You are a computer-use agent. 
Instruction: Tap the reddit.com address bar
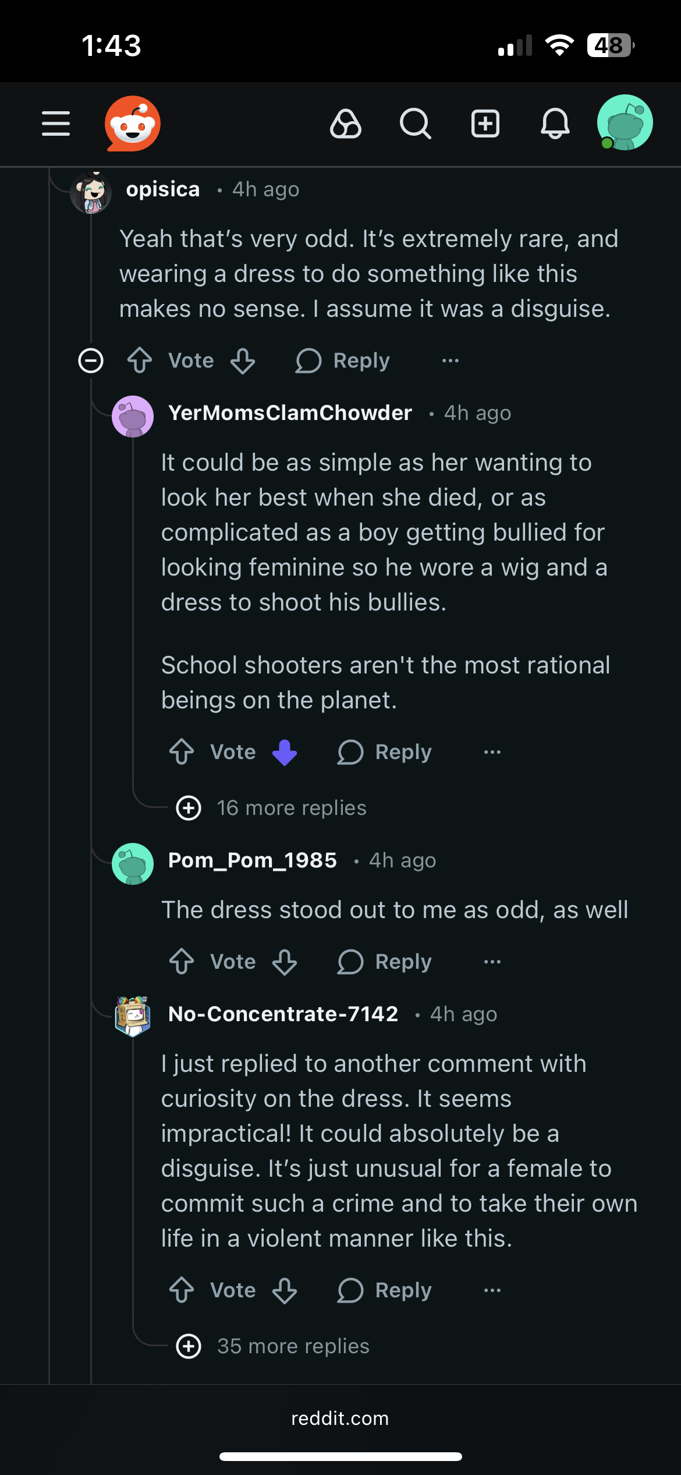(340, 1418)
